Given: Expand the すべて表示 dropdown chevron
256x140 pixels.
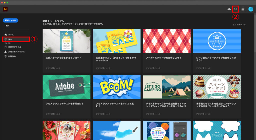Looking at the screenshot, I should [x=244, y=25].
